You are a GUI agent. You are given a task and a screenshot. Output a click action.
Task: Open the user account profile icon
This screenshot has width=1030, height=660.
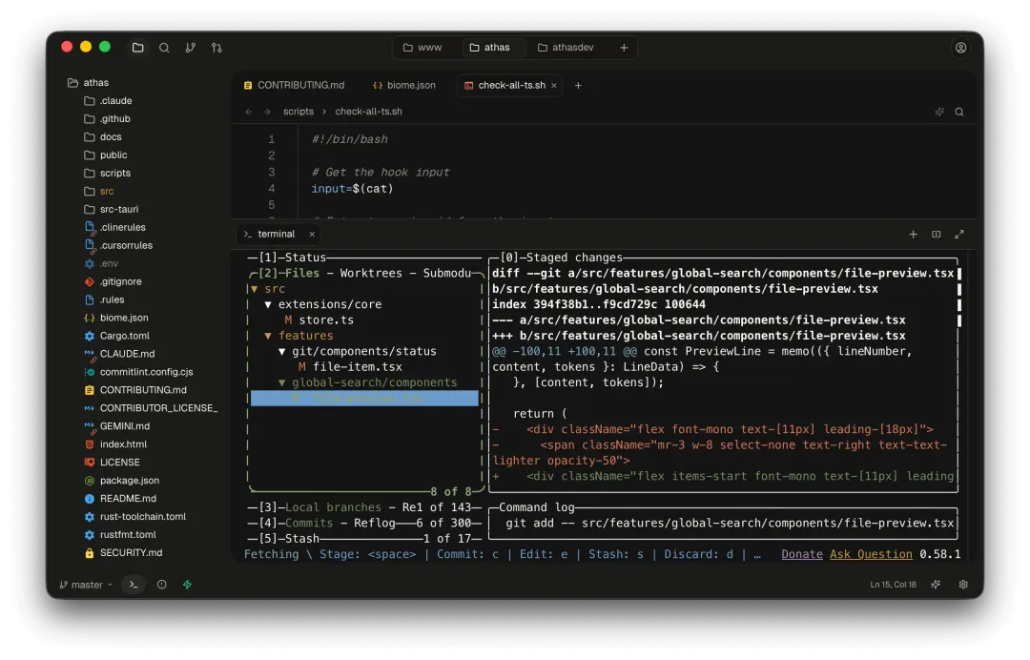click(x=960, y=48)
